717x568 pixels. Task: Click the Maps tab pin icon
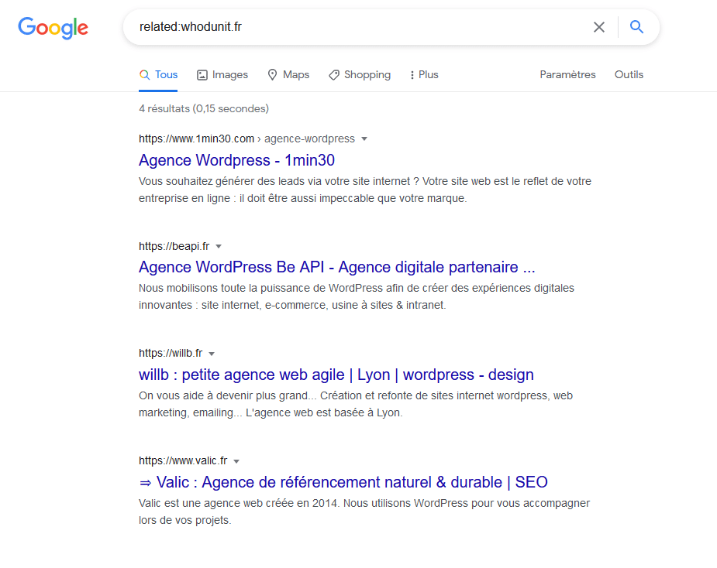pos(273,75)
